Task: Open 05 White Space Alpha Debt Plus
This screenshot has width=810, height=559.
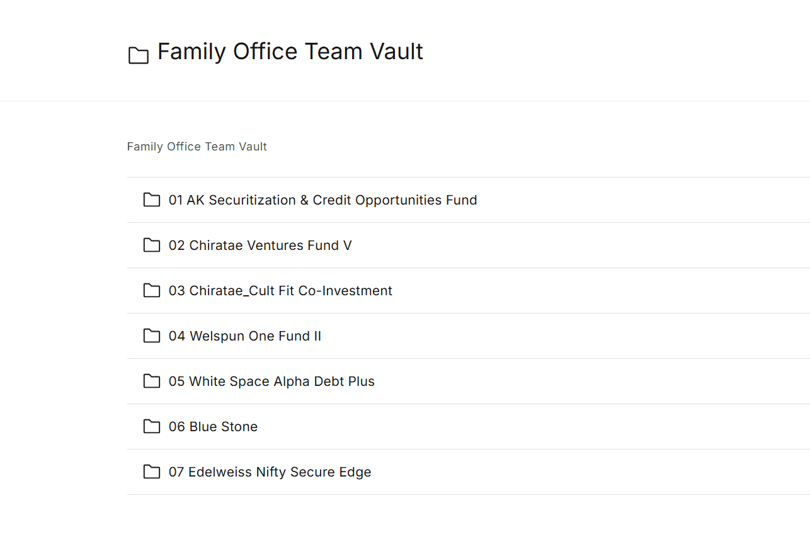Action: coord(271,381)
